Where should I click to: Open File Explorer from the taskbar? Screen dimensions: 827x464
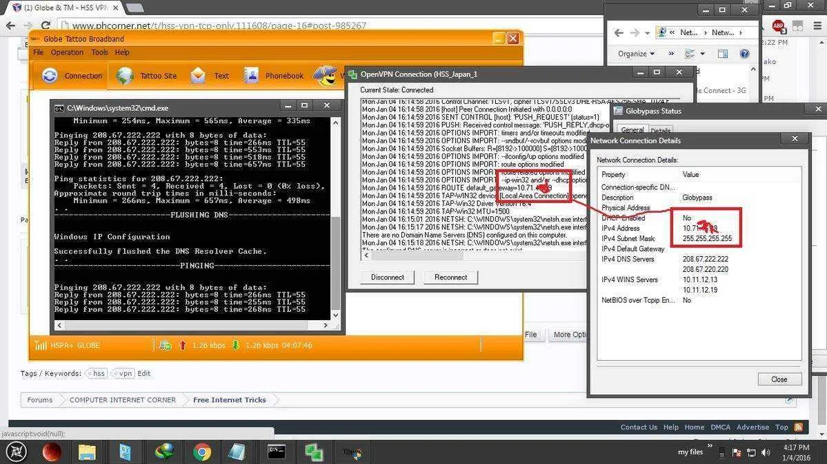[x=87, y=452]
